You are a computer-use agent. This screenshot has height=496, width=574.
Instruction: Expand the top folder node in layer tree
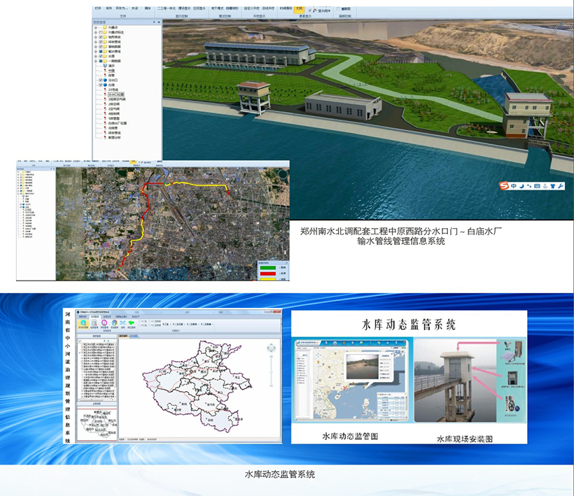[95, 28]
